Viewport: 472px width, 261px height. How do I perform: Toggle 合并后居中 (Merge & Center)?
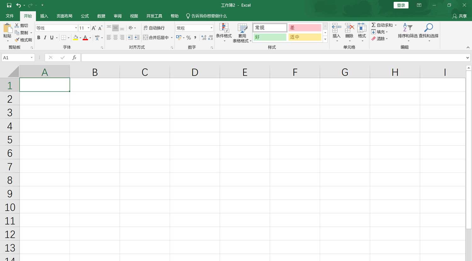[x=156, y=37]
